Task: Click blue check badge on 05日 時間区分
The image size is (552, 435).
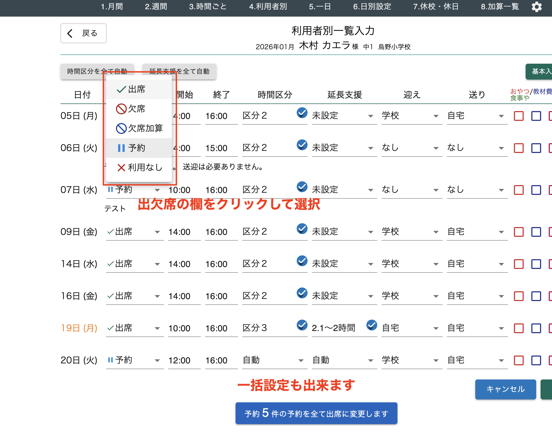Action: 302,112
